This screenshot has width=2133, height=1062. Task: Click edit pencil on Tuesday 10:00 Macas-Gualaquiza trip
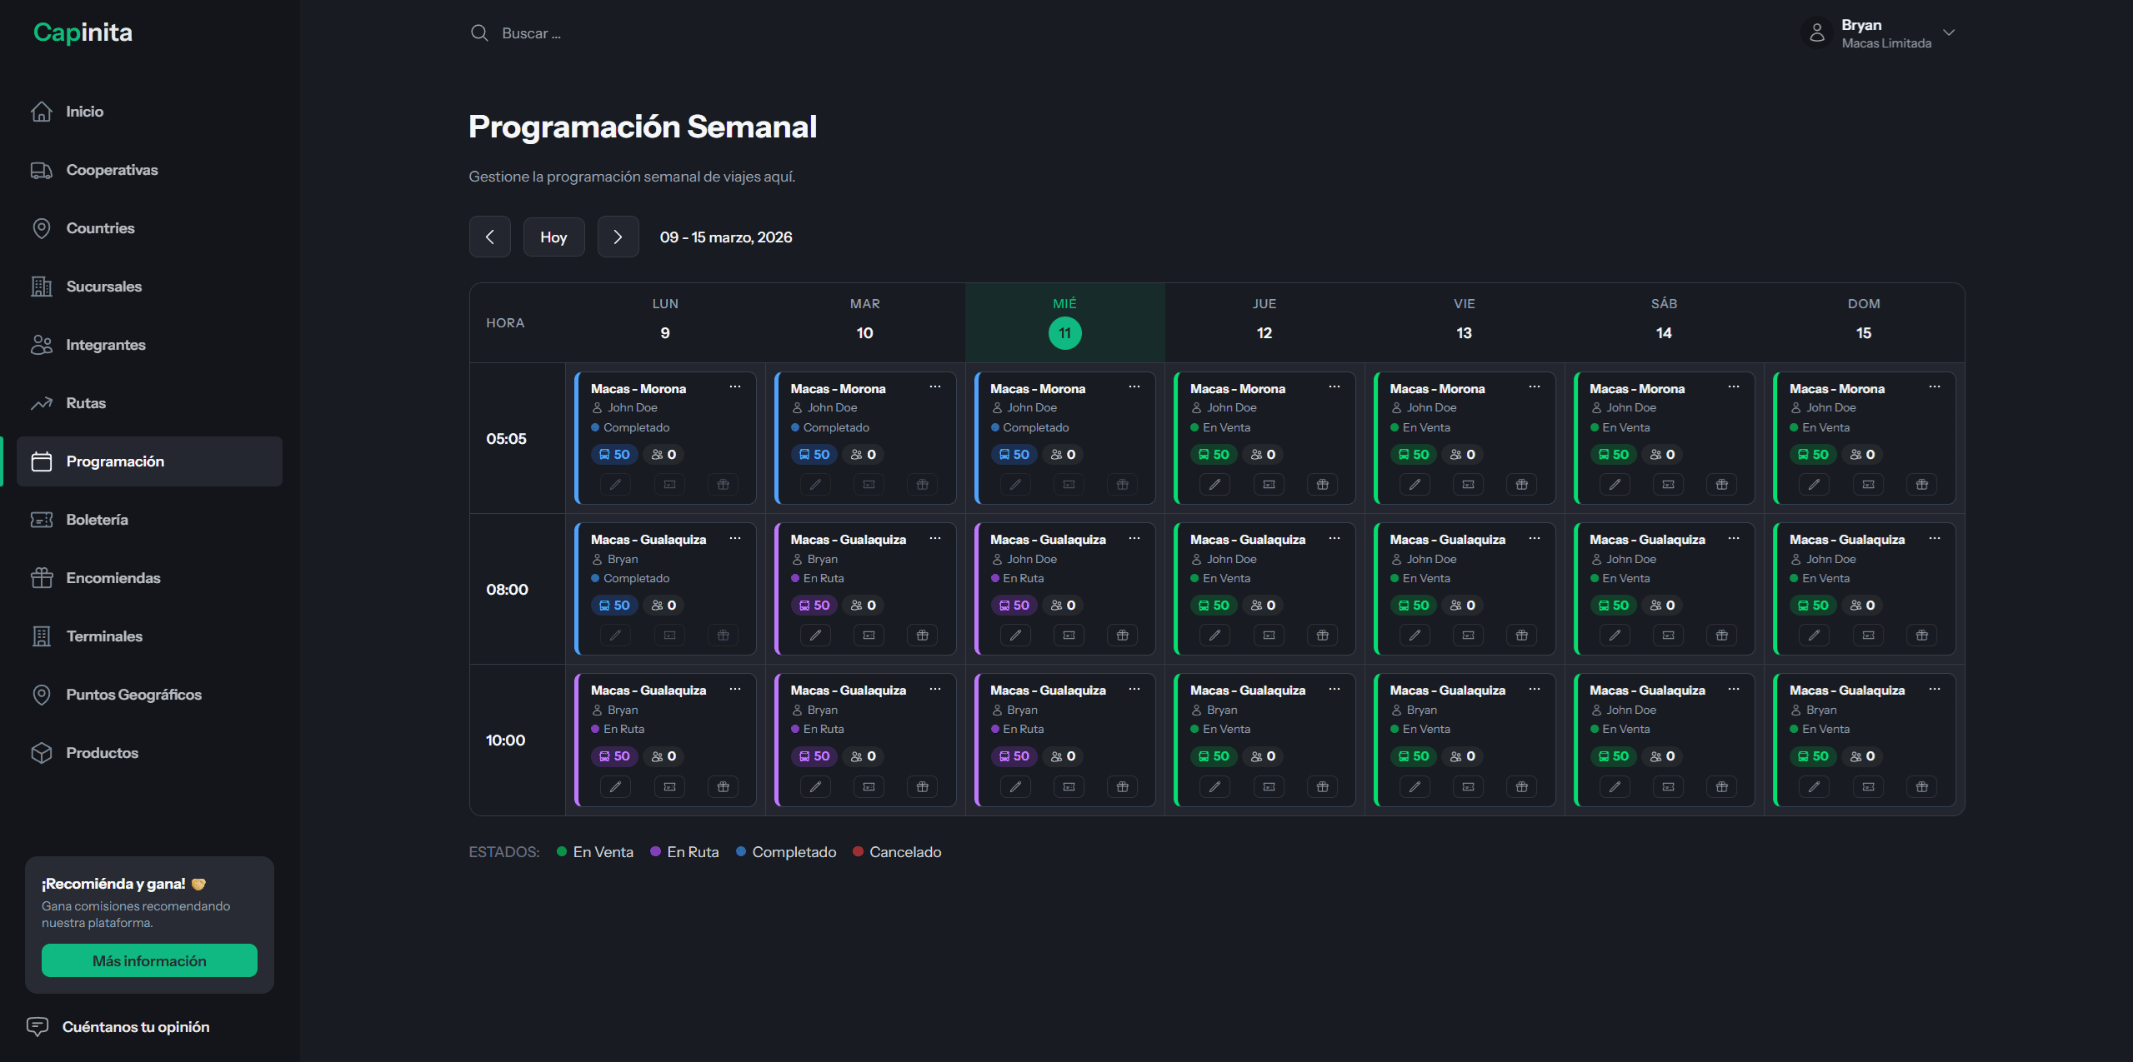click(x=815, y=787)
